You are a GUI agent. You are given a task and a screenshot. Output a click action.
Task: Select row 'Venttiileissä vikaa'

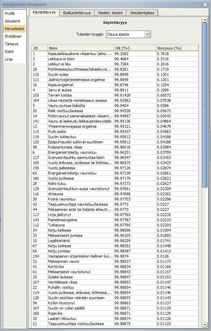pos(115,282)
